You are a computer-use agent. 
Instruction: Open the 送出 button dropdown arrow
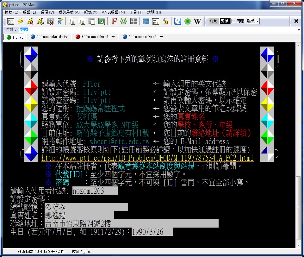click(257, 21)
